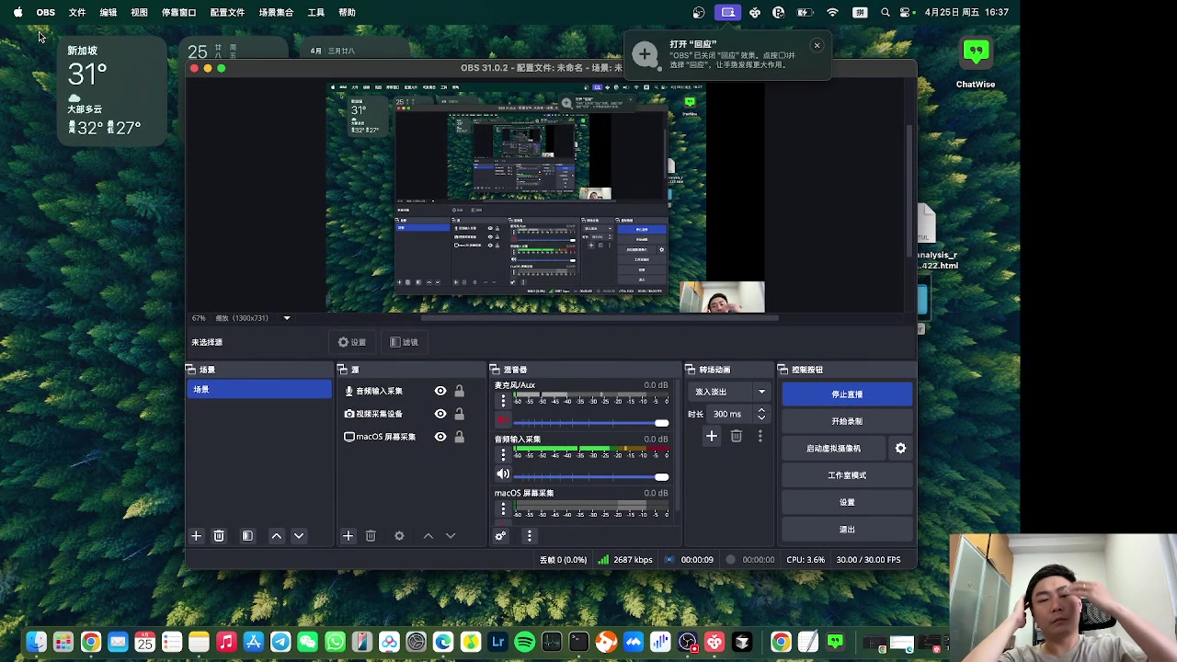Open 音频输入采集 channel three-dot menu
The height and width of the screenshot is (662, 1177).
[x=502, y=454]
